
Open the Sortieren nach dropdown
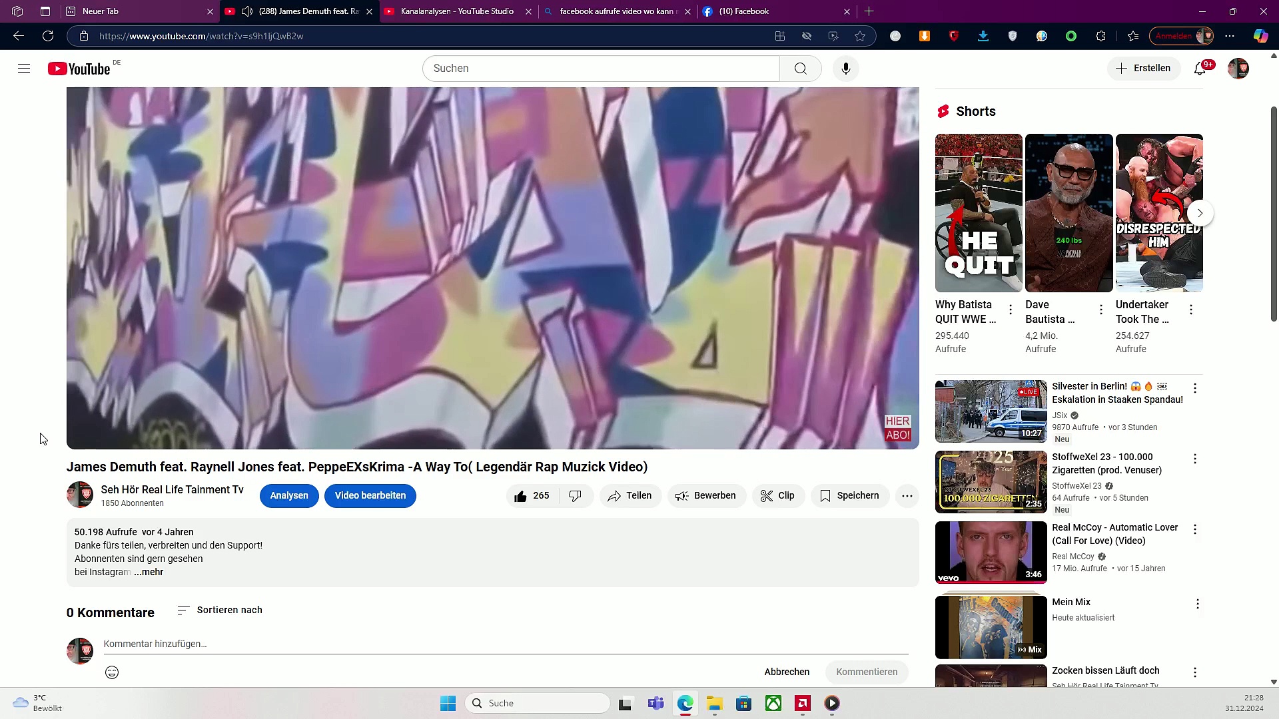click(x=220, y=610)
